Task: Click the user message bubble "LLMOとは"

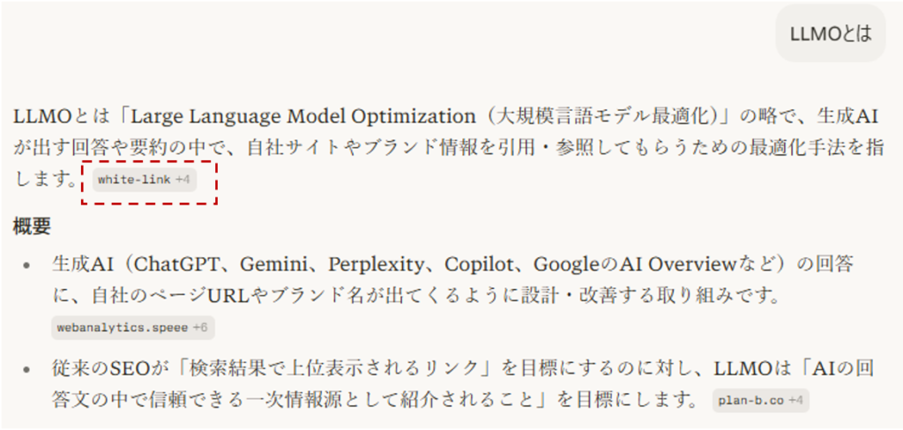Action: 830,34
